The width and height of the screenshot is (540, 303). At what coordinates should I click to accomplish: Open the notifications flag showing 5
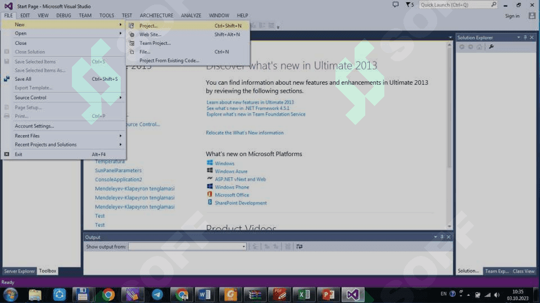pos(410,5)
